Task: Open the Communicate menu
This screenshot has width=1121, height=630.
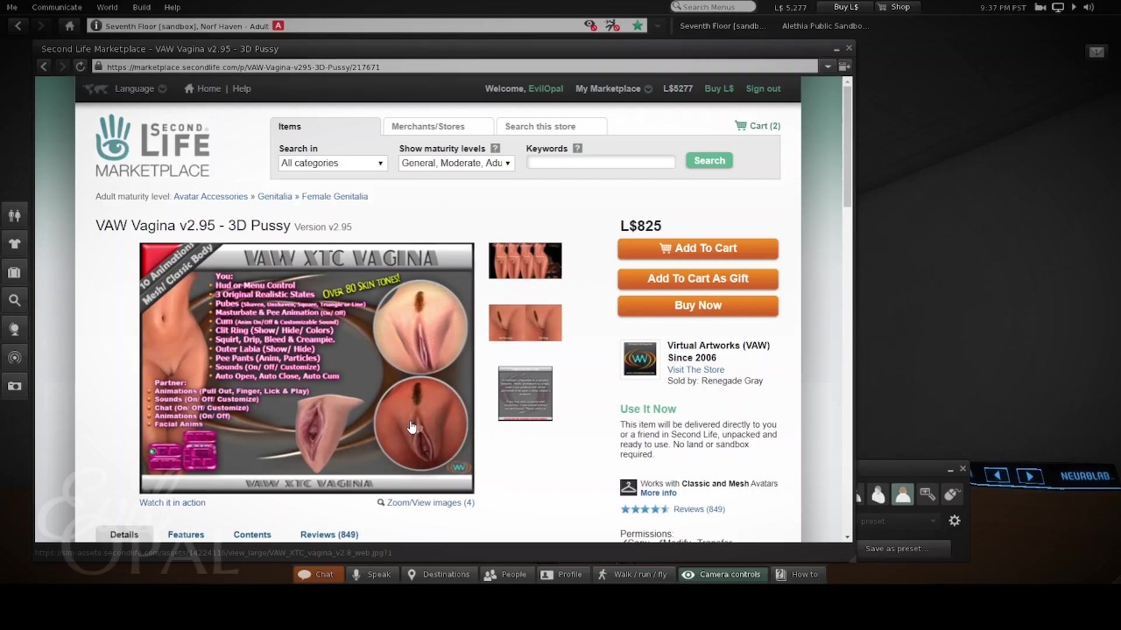Action: coord(57,7)
